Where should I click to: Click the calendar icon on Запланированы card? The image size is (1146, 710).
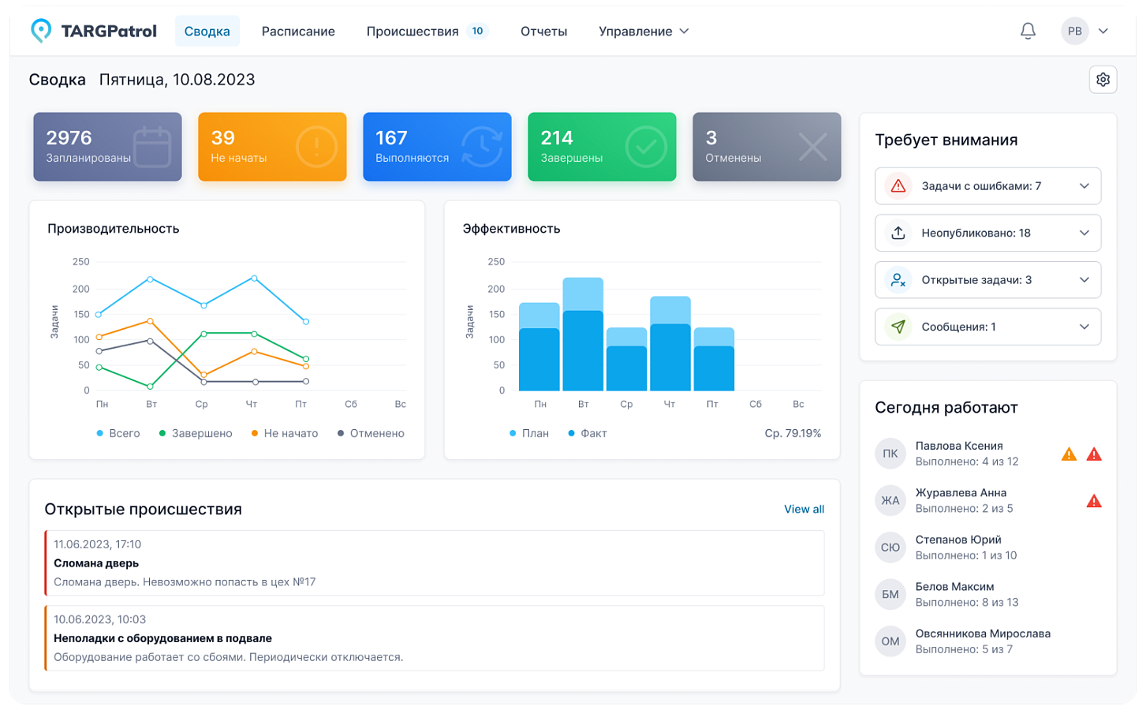click(x=152, y=147)
